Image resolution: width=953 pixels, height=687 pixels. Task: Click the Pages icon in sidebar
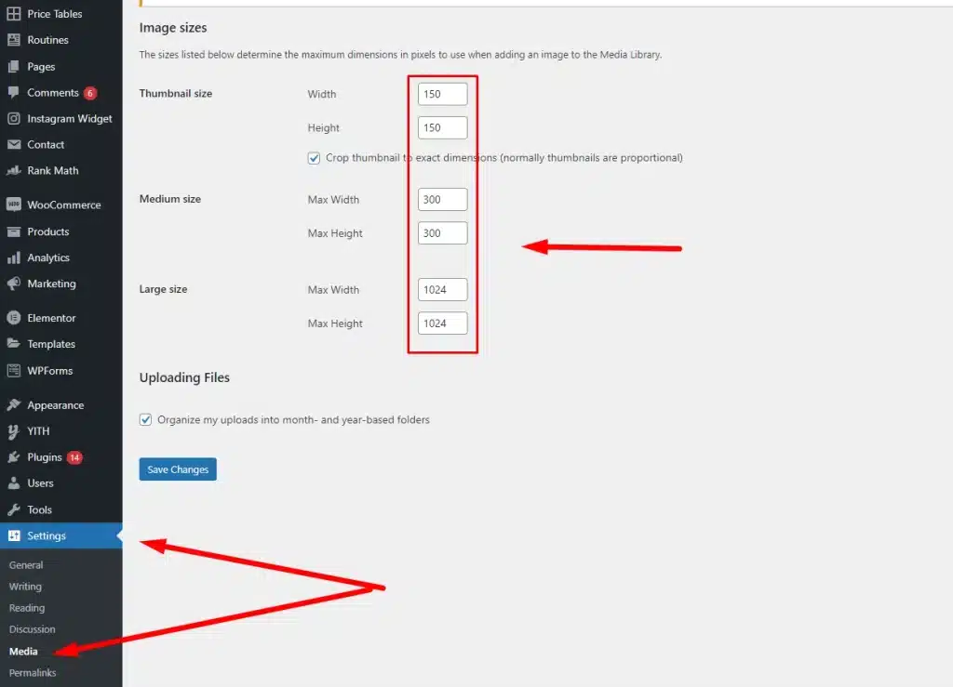point(13,67)
